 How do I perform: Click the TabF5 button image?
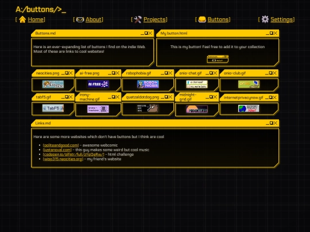tap(53, 108)
